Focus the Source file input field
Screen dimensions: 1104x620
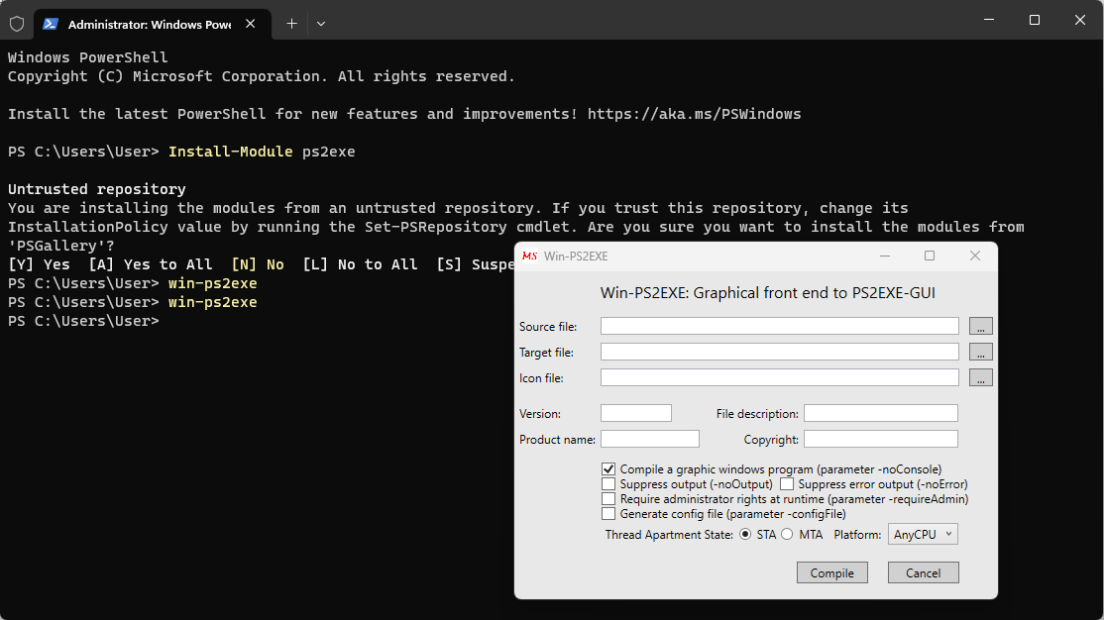(x=779, y=326)
